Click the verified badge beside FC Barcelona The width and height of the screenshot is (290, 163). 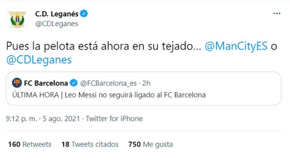(x=74, y=83)
